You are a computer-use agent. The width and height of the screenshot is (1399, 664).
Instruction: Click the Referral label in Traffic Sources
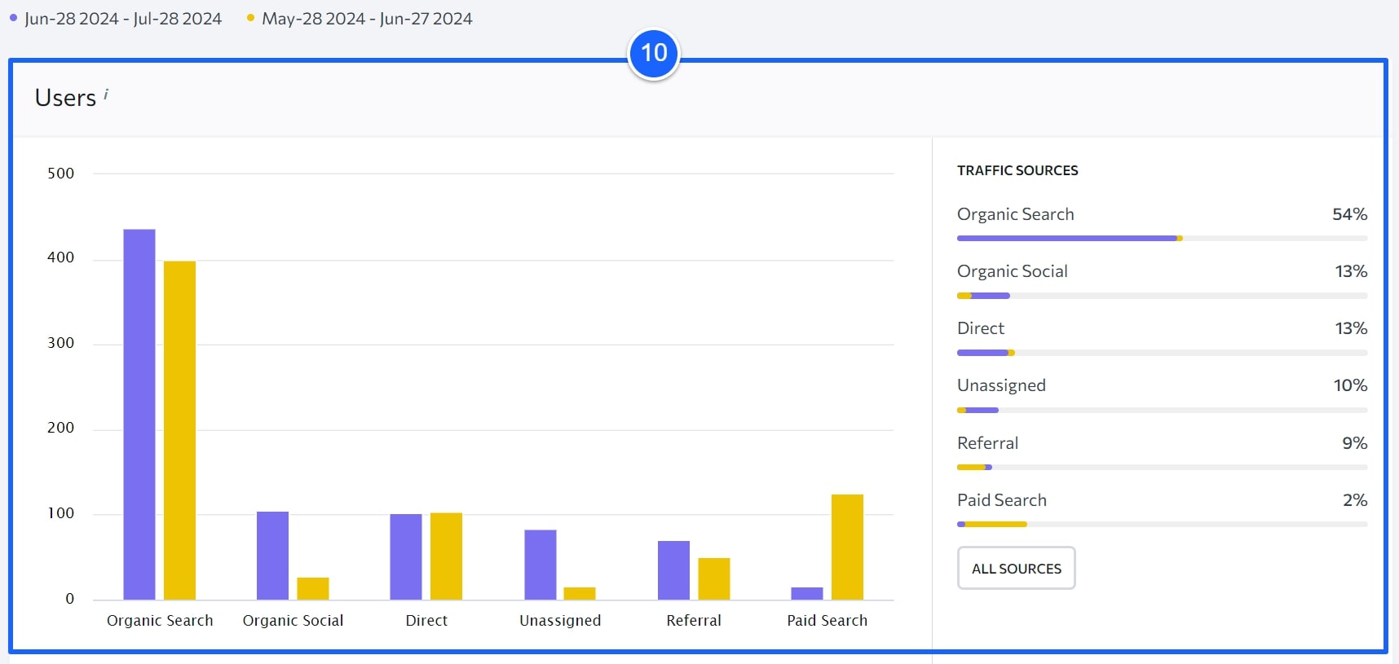pos(987,443)
